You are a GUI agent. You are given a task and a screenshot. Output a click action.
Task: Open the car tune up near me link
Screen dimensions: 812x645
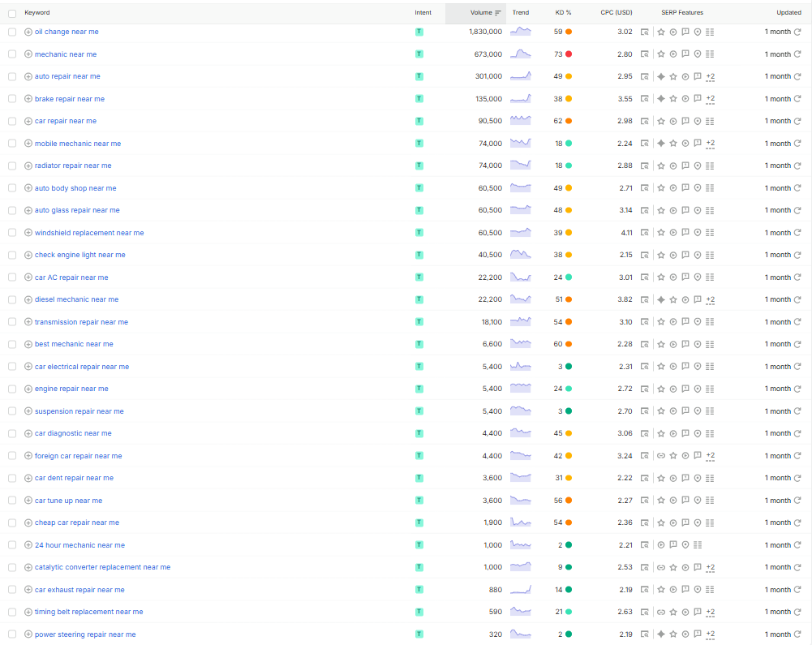pyautogui.click(x=68, y=501)
